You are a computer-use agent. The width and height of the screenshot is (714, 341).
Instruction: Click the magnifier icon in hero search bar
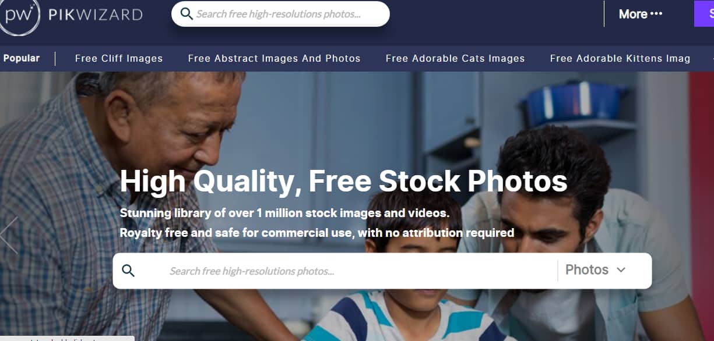coord(128,271)
